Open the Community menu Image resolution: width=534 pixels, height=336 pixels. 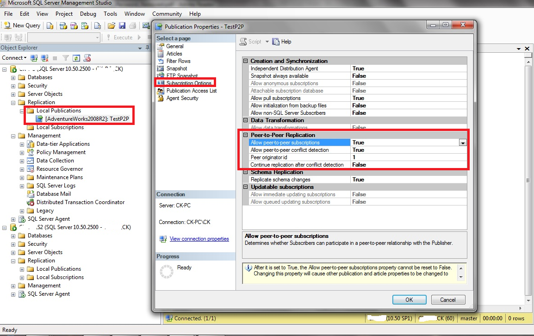[167, 14]
